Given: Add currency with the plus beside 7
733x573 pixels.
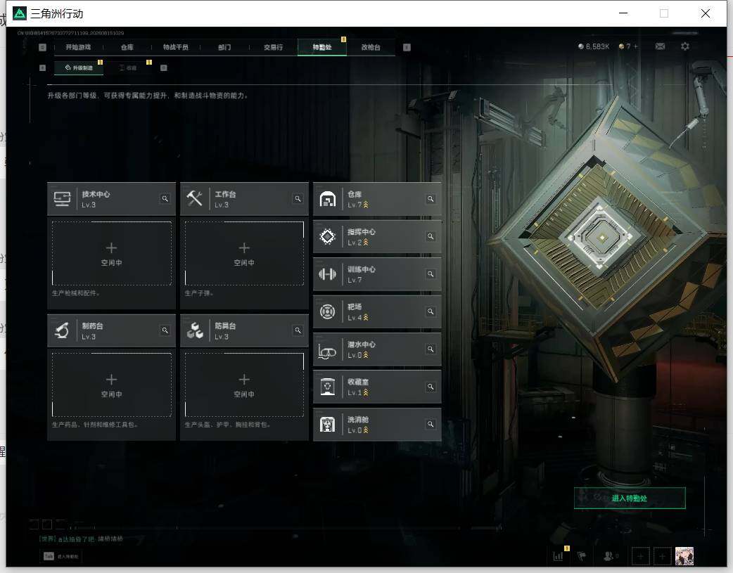Looking at the screenshot, I should (636, 46).
